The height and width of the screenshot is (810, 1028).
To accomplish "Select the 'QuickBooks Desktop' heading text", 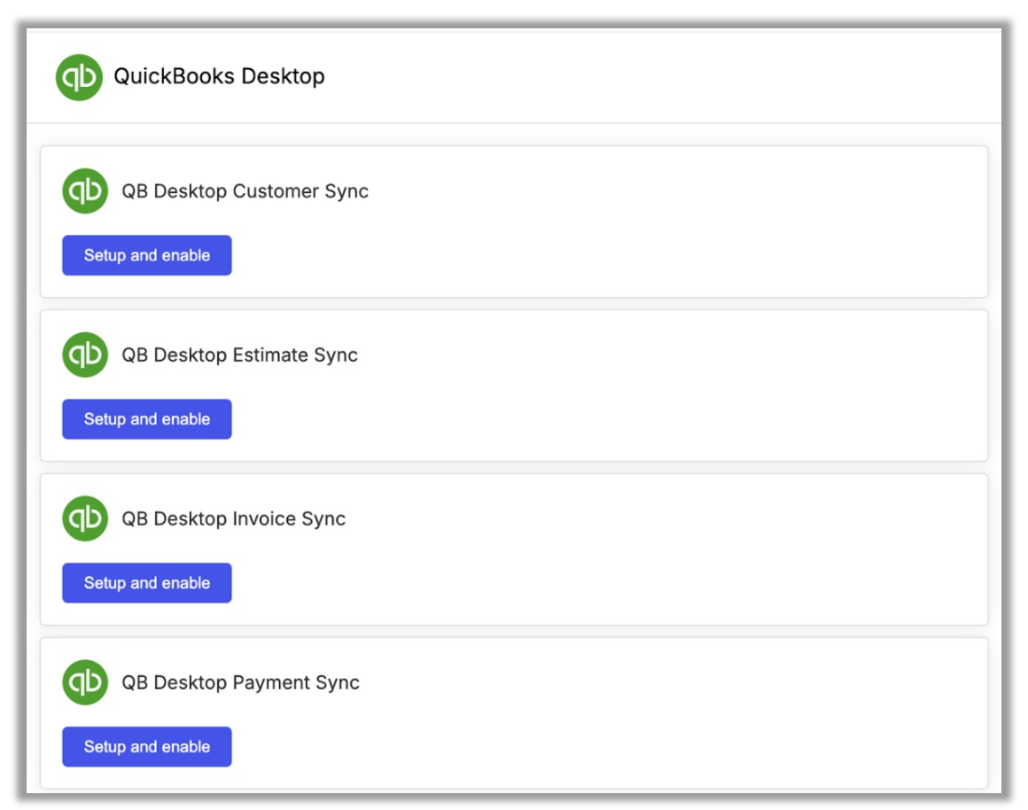I will pos(219,76).
